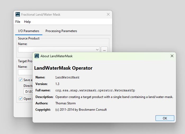Click OK in About LandWaterMask dialog
Screen dimensions: 185x134
tap(165, 118)
